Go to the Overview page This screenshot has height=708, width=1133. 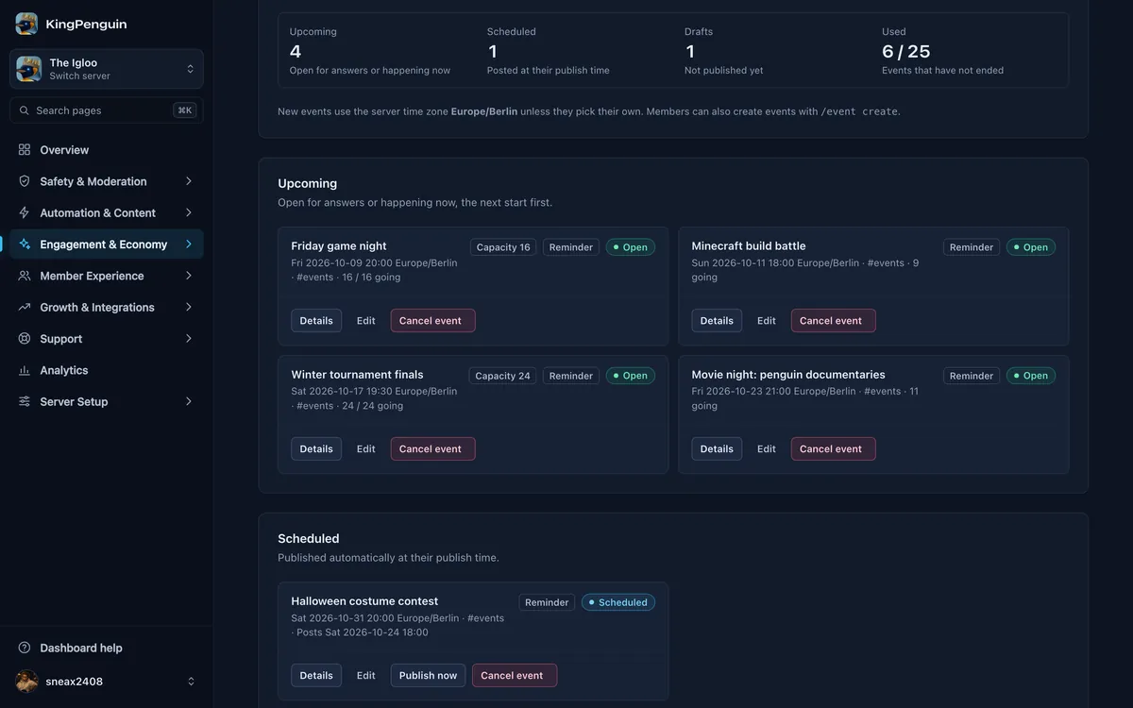point(107,150)
